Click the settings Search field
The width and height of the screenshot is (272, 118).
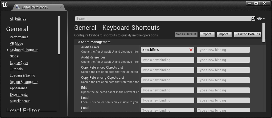tap(162, 19)
